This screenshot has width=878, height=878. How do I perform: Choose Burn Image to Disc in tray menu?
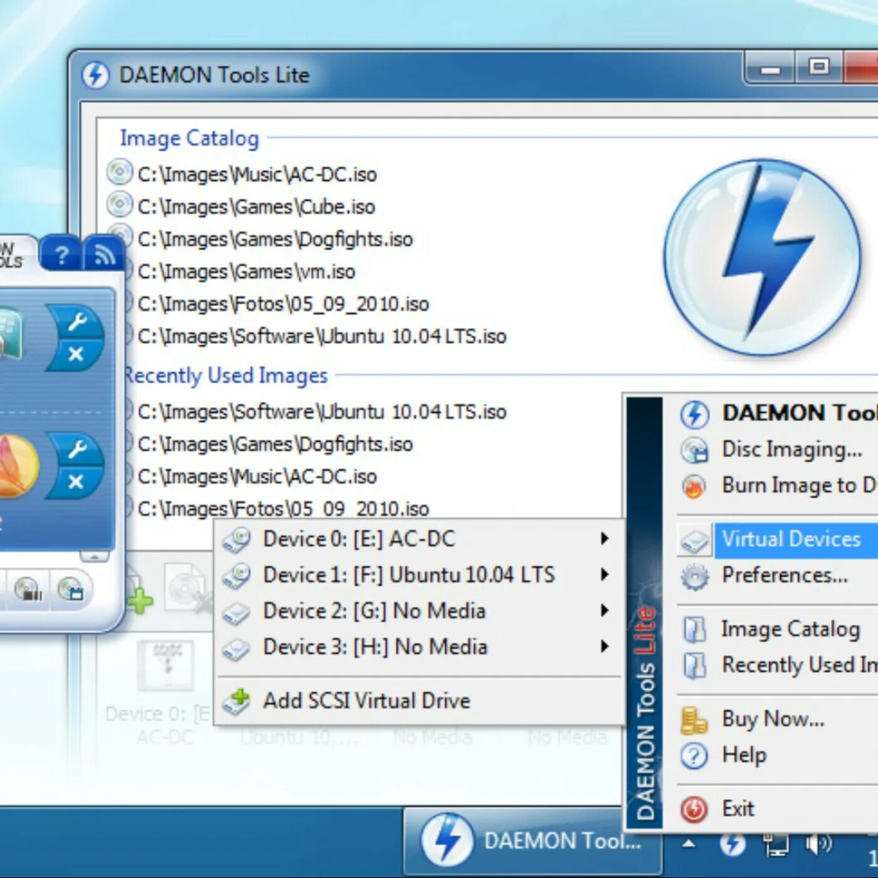[777, 485]
